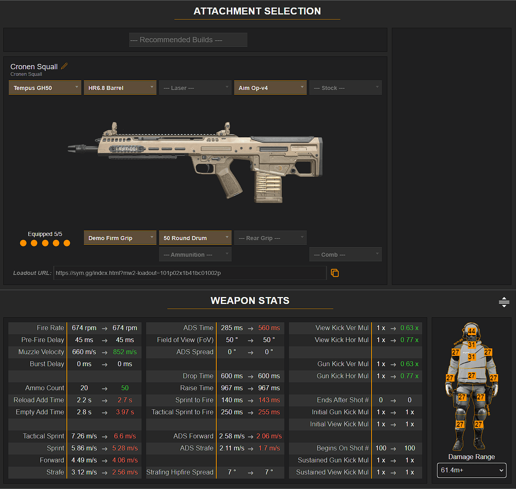This screenshot has width=516, height=489.
Task: Open the Demo Firm Grip dropdown
Action: [120, 238]
